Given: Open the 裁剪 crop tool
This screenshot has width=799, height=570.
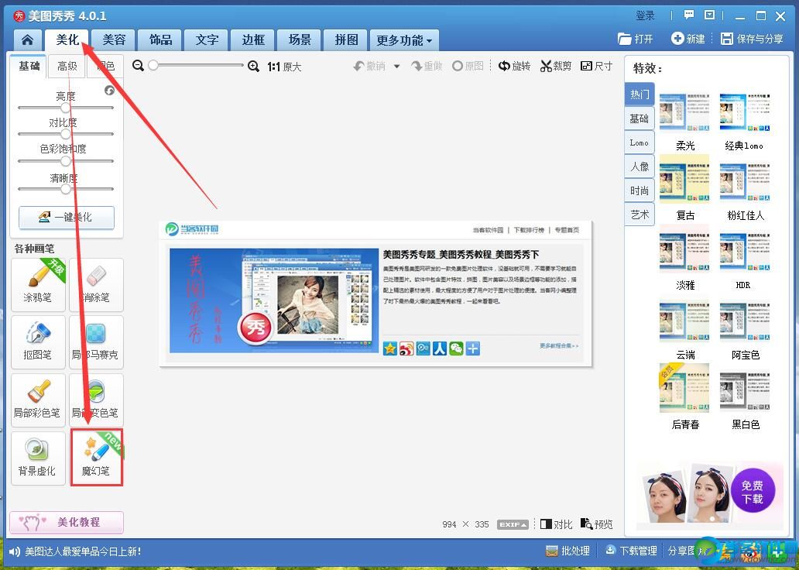Looking at the screenshot, I should (x=556, y=67).
